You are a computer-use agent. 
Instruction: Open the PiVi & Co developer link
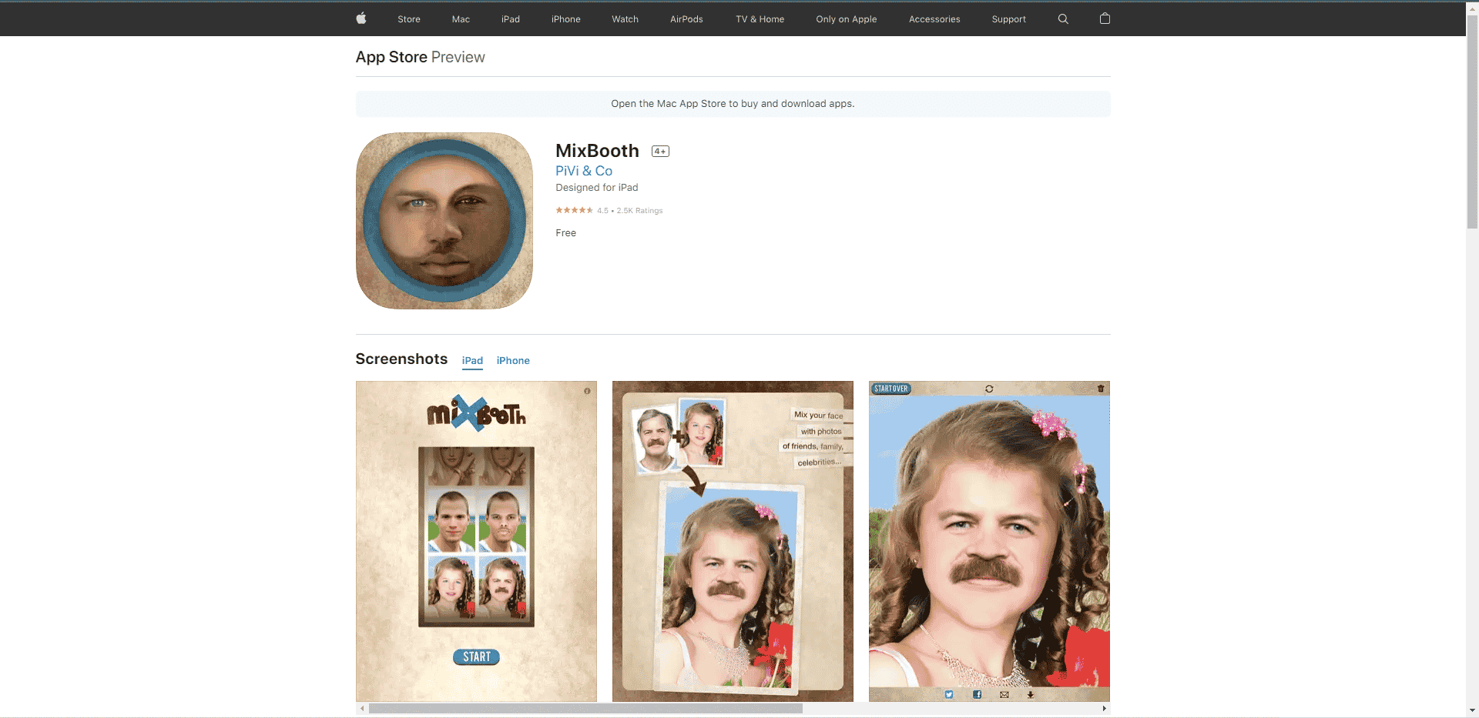tap(584, 171)
